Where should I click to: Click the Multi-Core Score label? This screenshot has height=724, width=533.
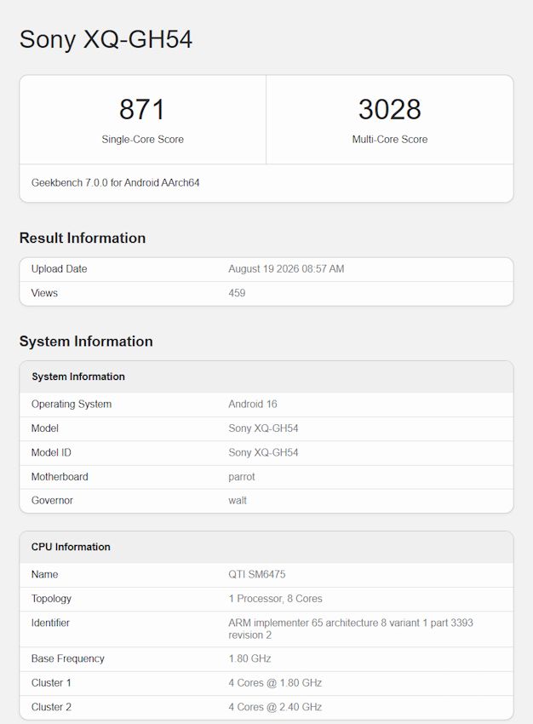tap(389, 140)
